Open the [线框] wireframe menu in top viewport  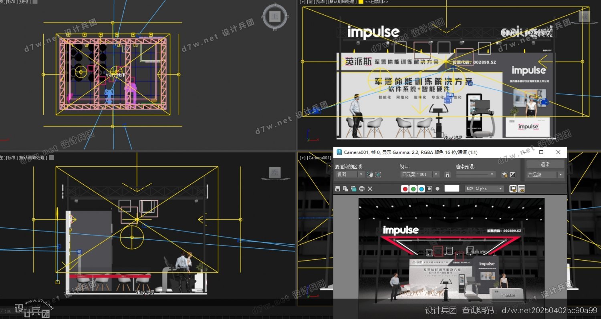click(24, 2)
